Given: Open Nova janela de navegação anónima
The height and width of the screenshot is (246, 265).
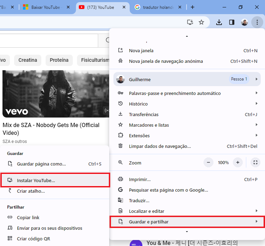Looking at the screenshot, I should (x=187, y=61).
